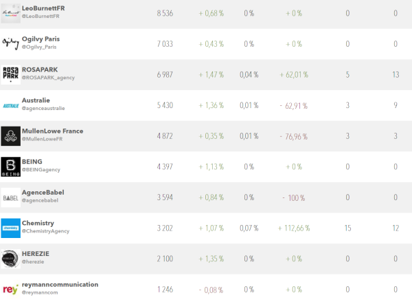Viewport: 412px width, 302px height.
Task: Click the @agenceaustralie handle
Action: [x=47, y=109]
